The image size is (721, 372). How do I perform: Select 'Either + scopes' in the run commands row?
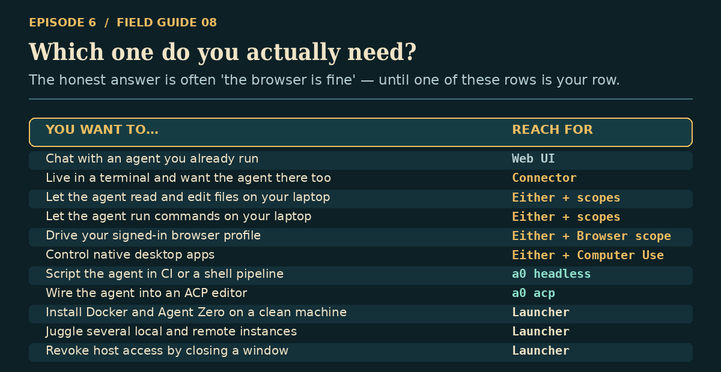[x=566, y=217]
